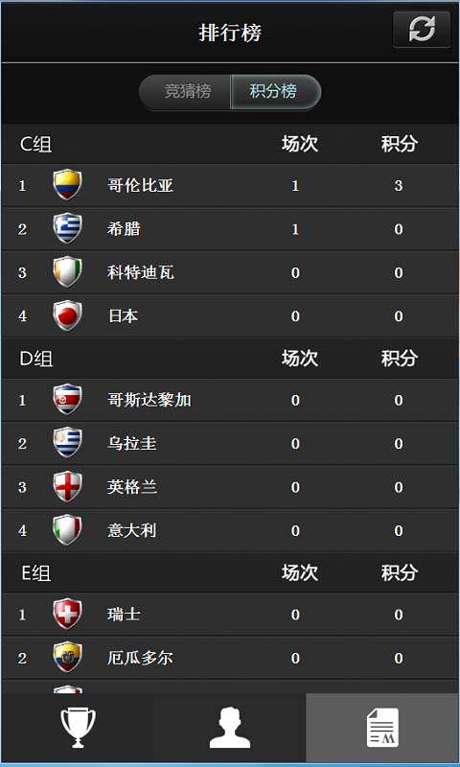Click the Switzerland flag shield icon

click(67, 614)
